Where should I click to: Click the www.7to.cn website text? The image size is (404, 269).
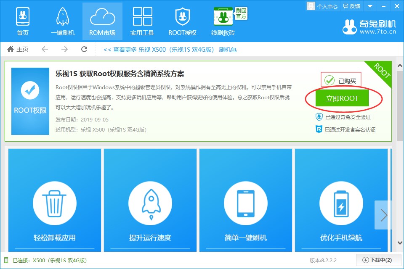[x=378, y=32]
